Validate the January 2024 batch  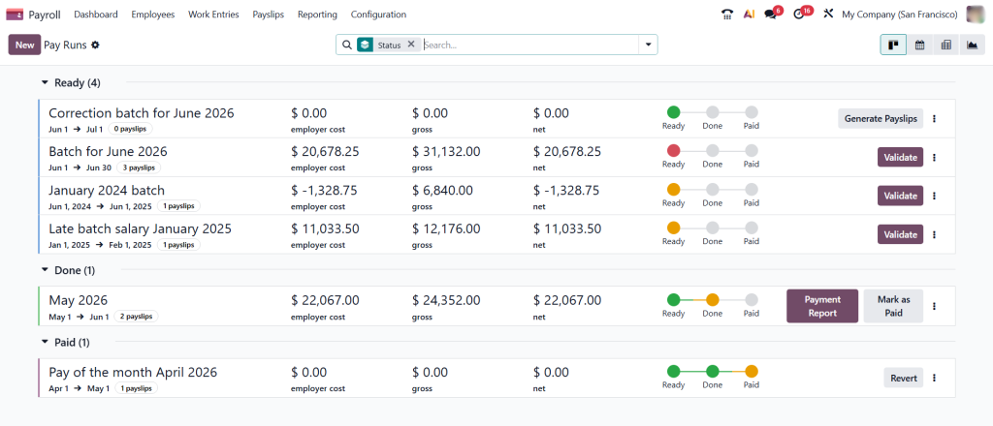pyautogui.click(x=900, y=196)
